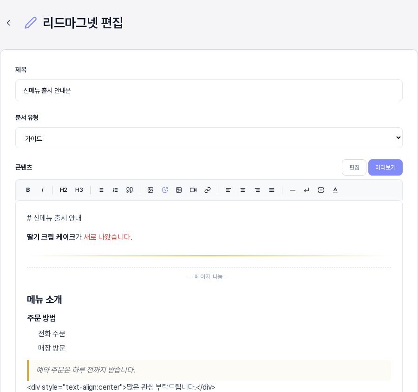This screenshot has height=392, width=418.
Task: Click the pencil icon beside the page title
Action: tap(31, 23)
